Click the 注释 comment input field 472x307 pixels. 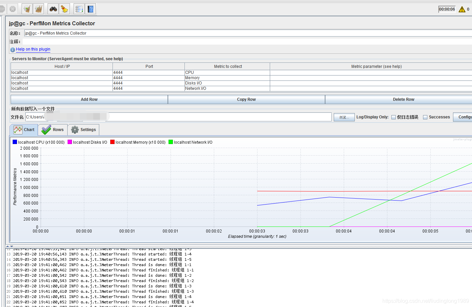click(247, 42)
